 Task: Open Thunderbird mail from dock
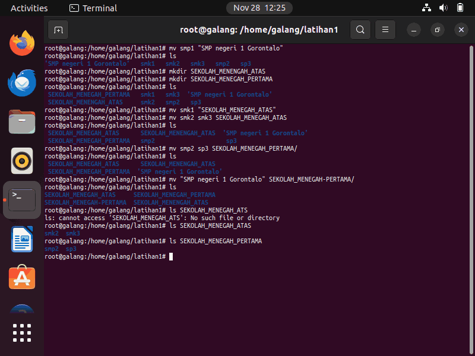pyautogui.click(x=22, y=82)
